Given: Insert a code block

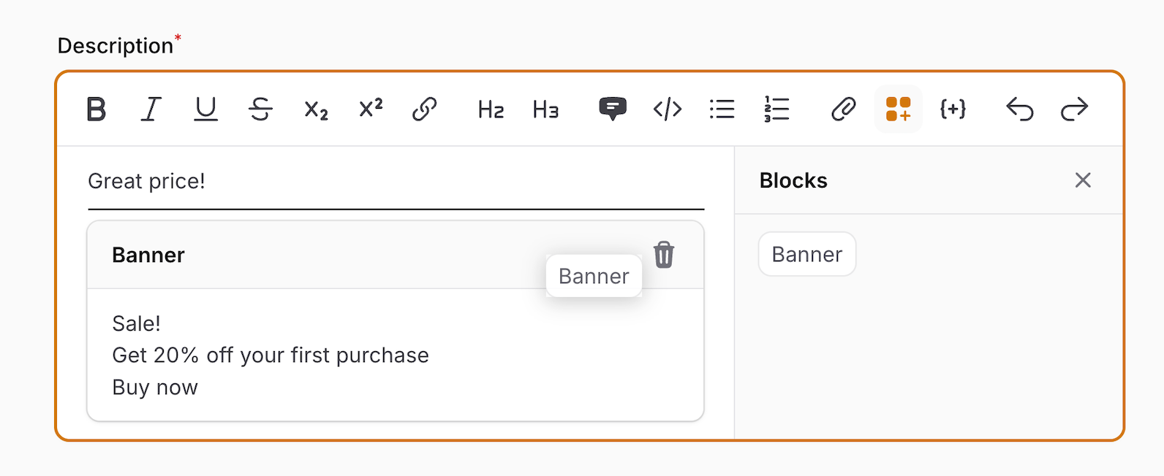Looking at the screenshot, I should (667, 110).
